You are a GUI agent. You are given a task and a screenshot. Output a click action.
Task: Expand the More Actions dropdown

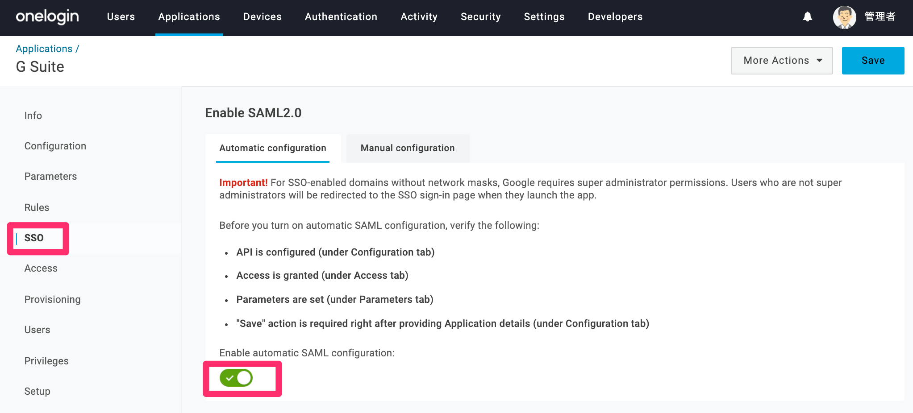(782, 61)
